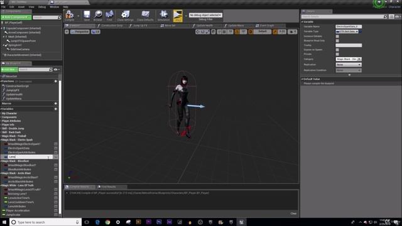Toggle editable eye for ElectroSparkAttributes variable
402x226 pixels.
click(56, 152)
